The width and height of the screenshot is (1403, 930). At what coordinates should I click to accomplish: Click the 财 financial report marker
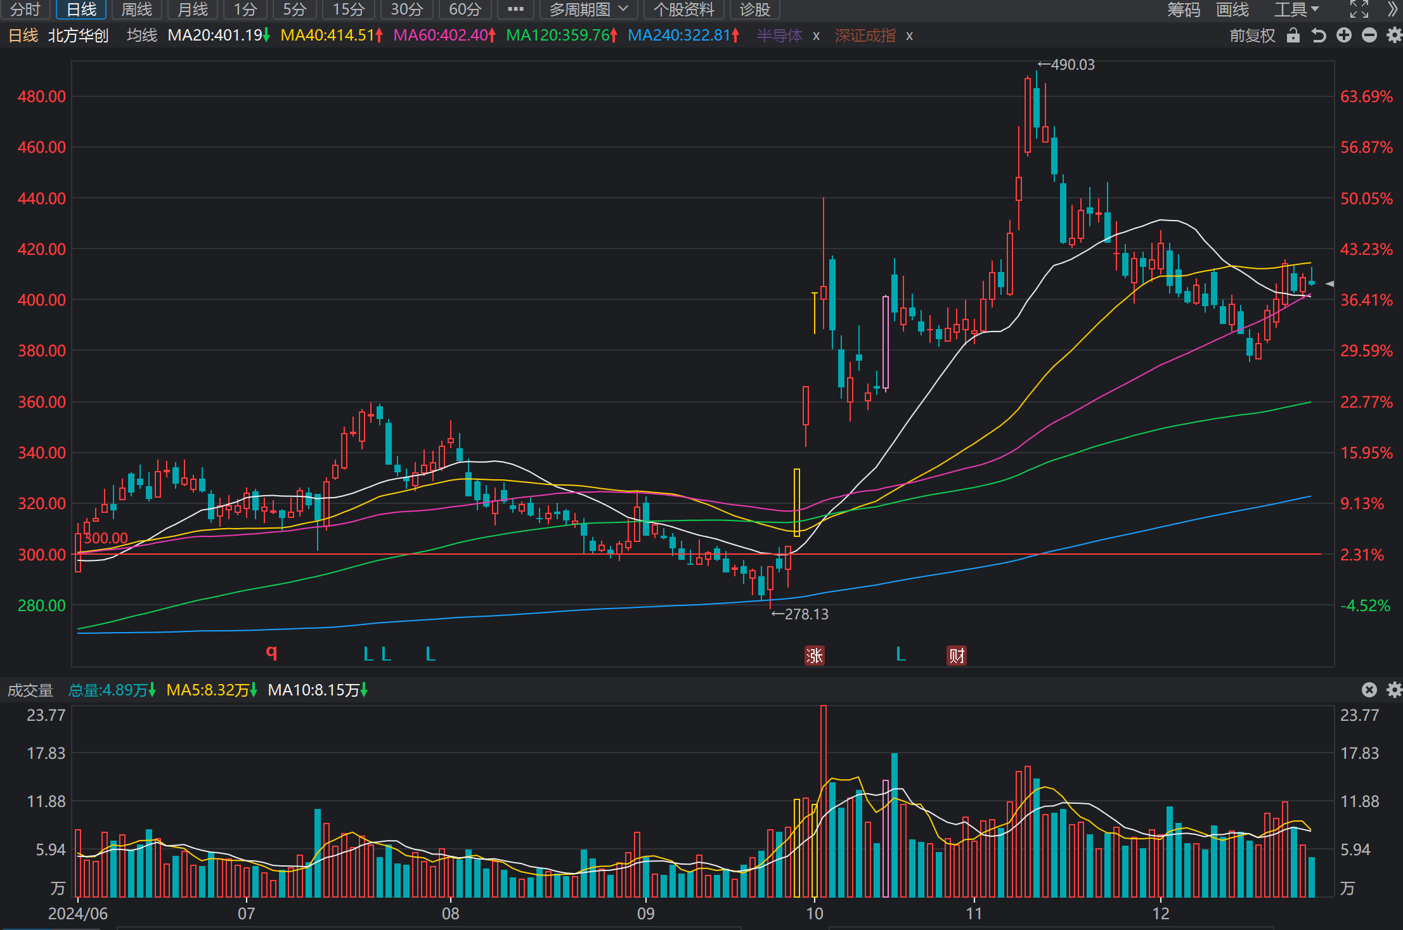pyautogui.click(x=956, y=656)
